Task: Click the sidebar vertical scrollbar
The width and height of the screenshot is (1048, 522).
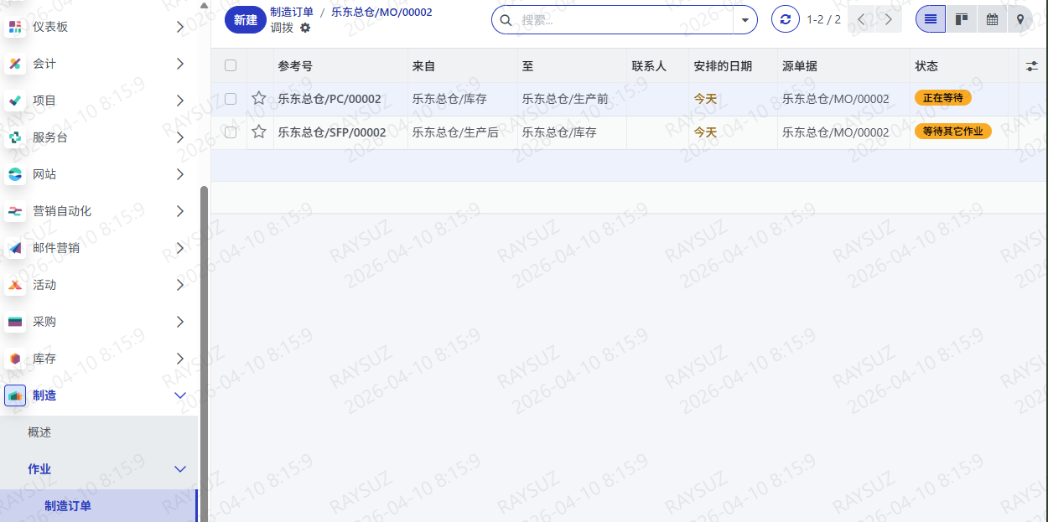Action: (204, 352)
